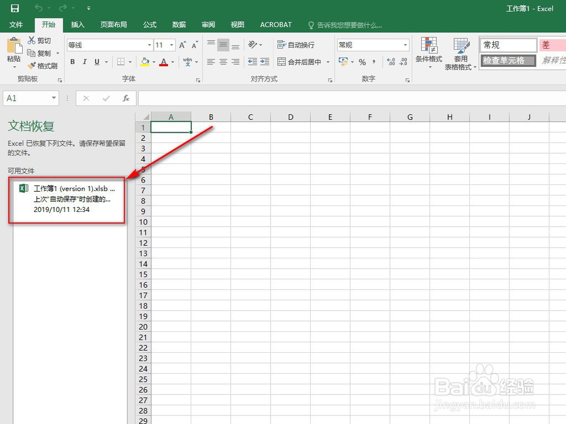Expand the 复制 dropdown arrow

click(x=58, y=53)
